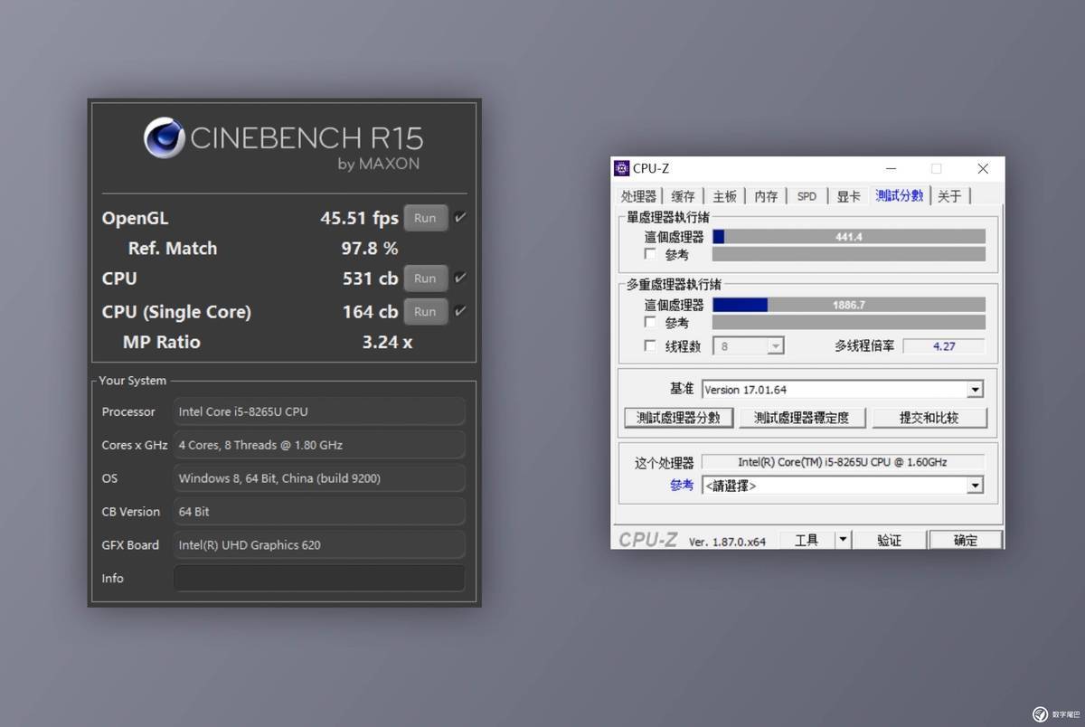This screenshot has height=727, width=1085.
Task: Expand the 工具 button dropdown arrow
Action: 843,540
